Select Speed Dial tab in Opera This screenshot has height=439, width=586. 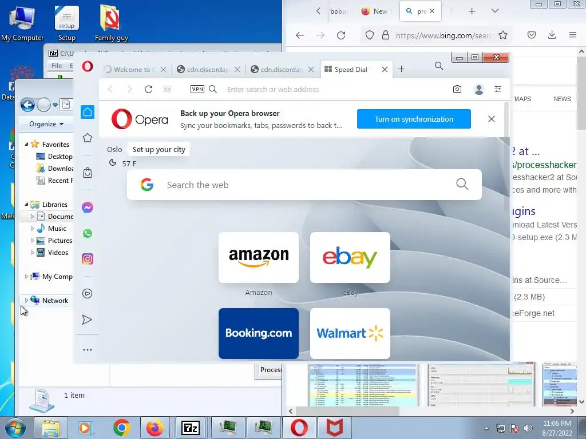coord(351,69)
